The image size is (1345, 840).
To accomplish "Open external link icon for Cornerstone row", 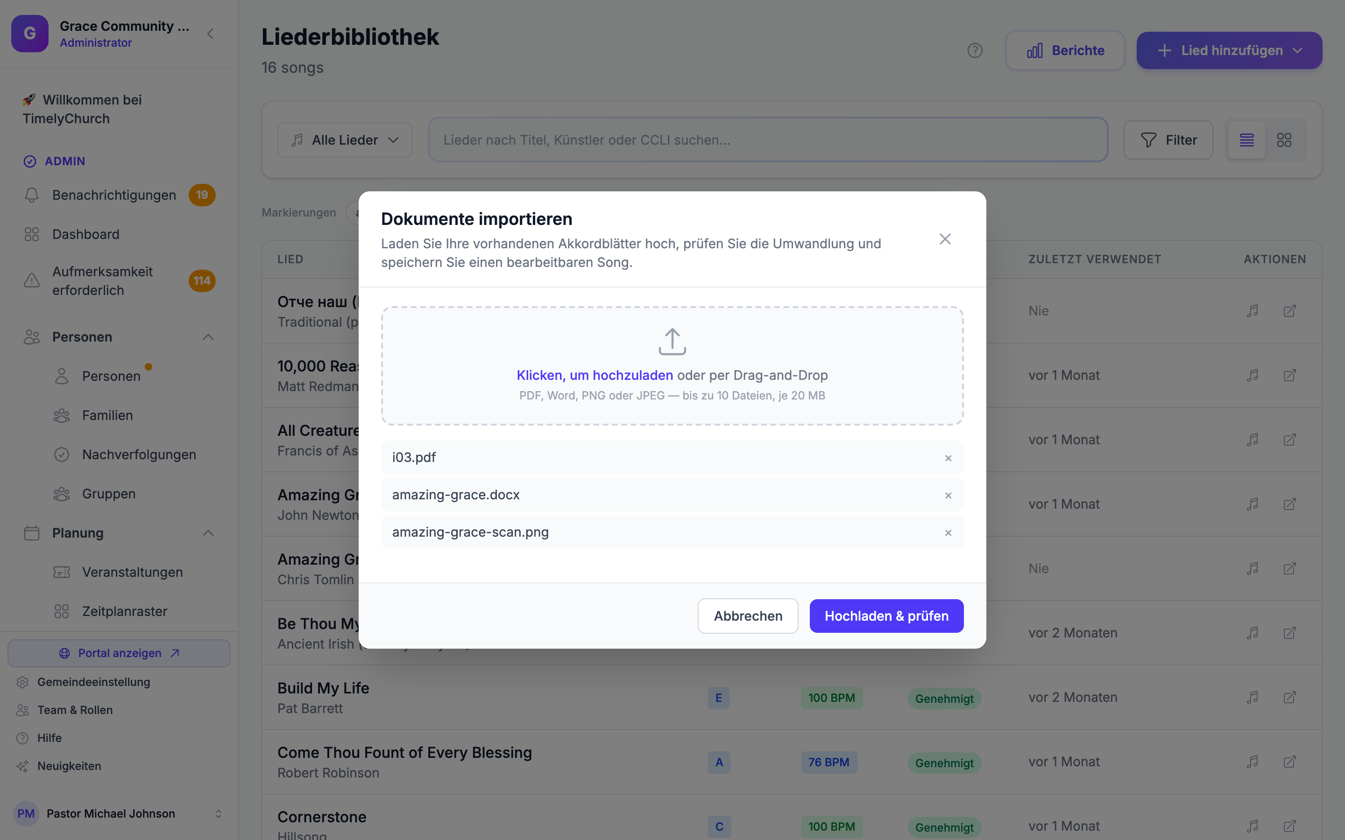I will click(1289, 826).
